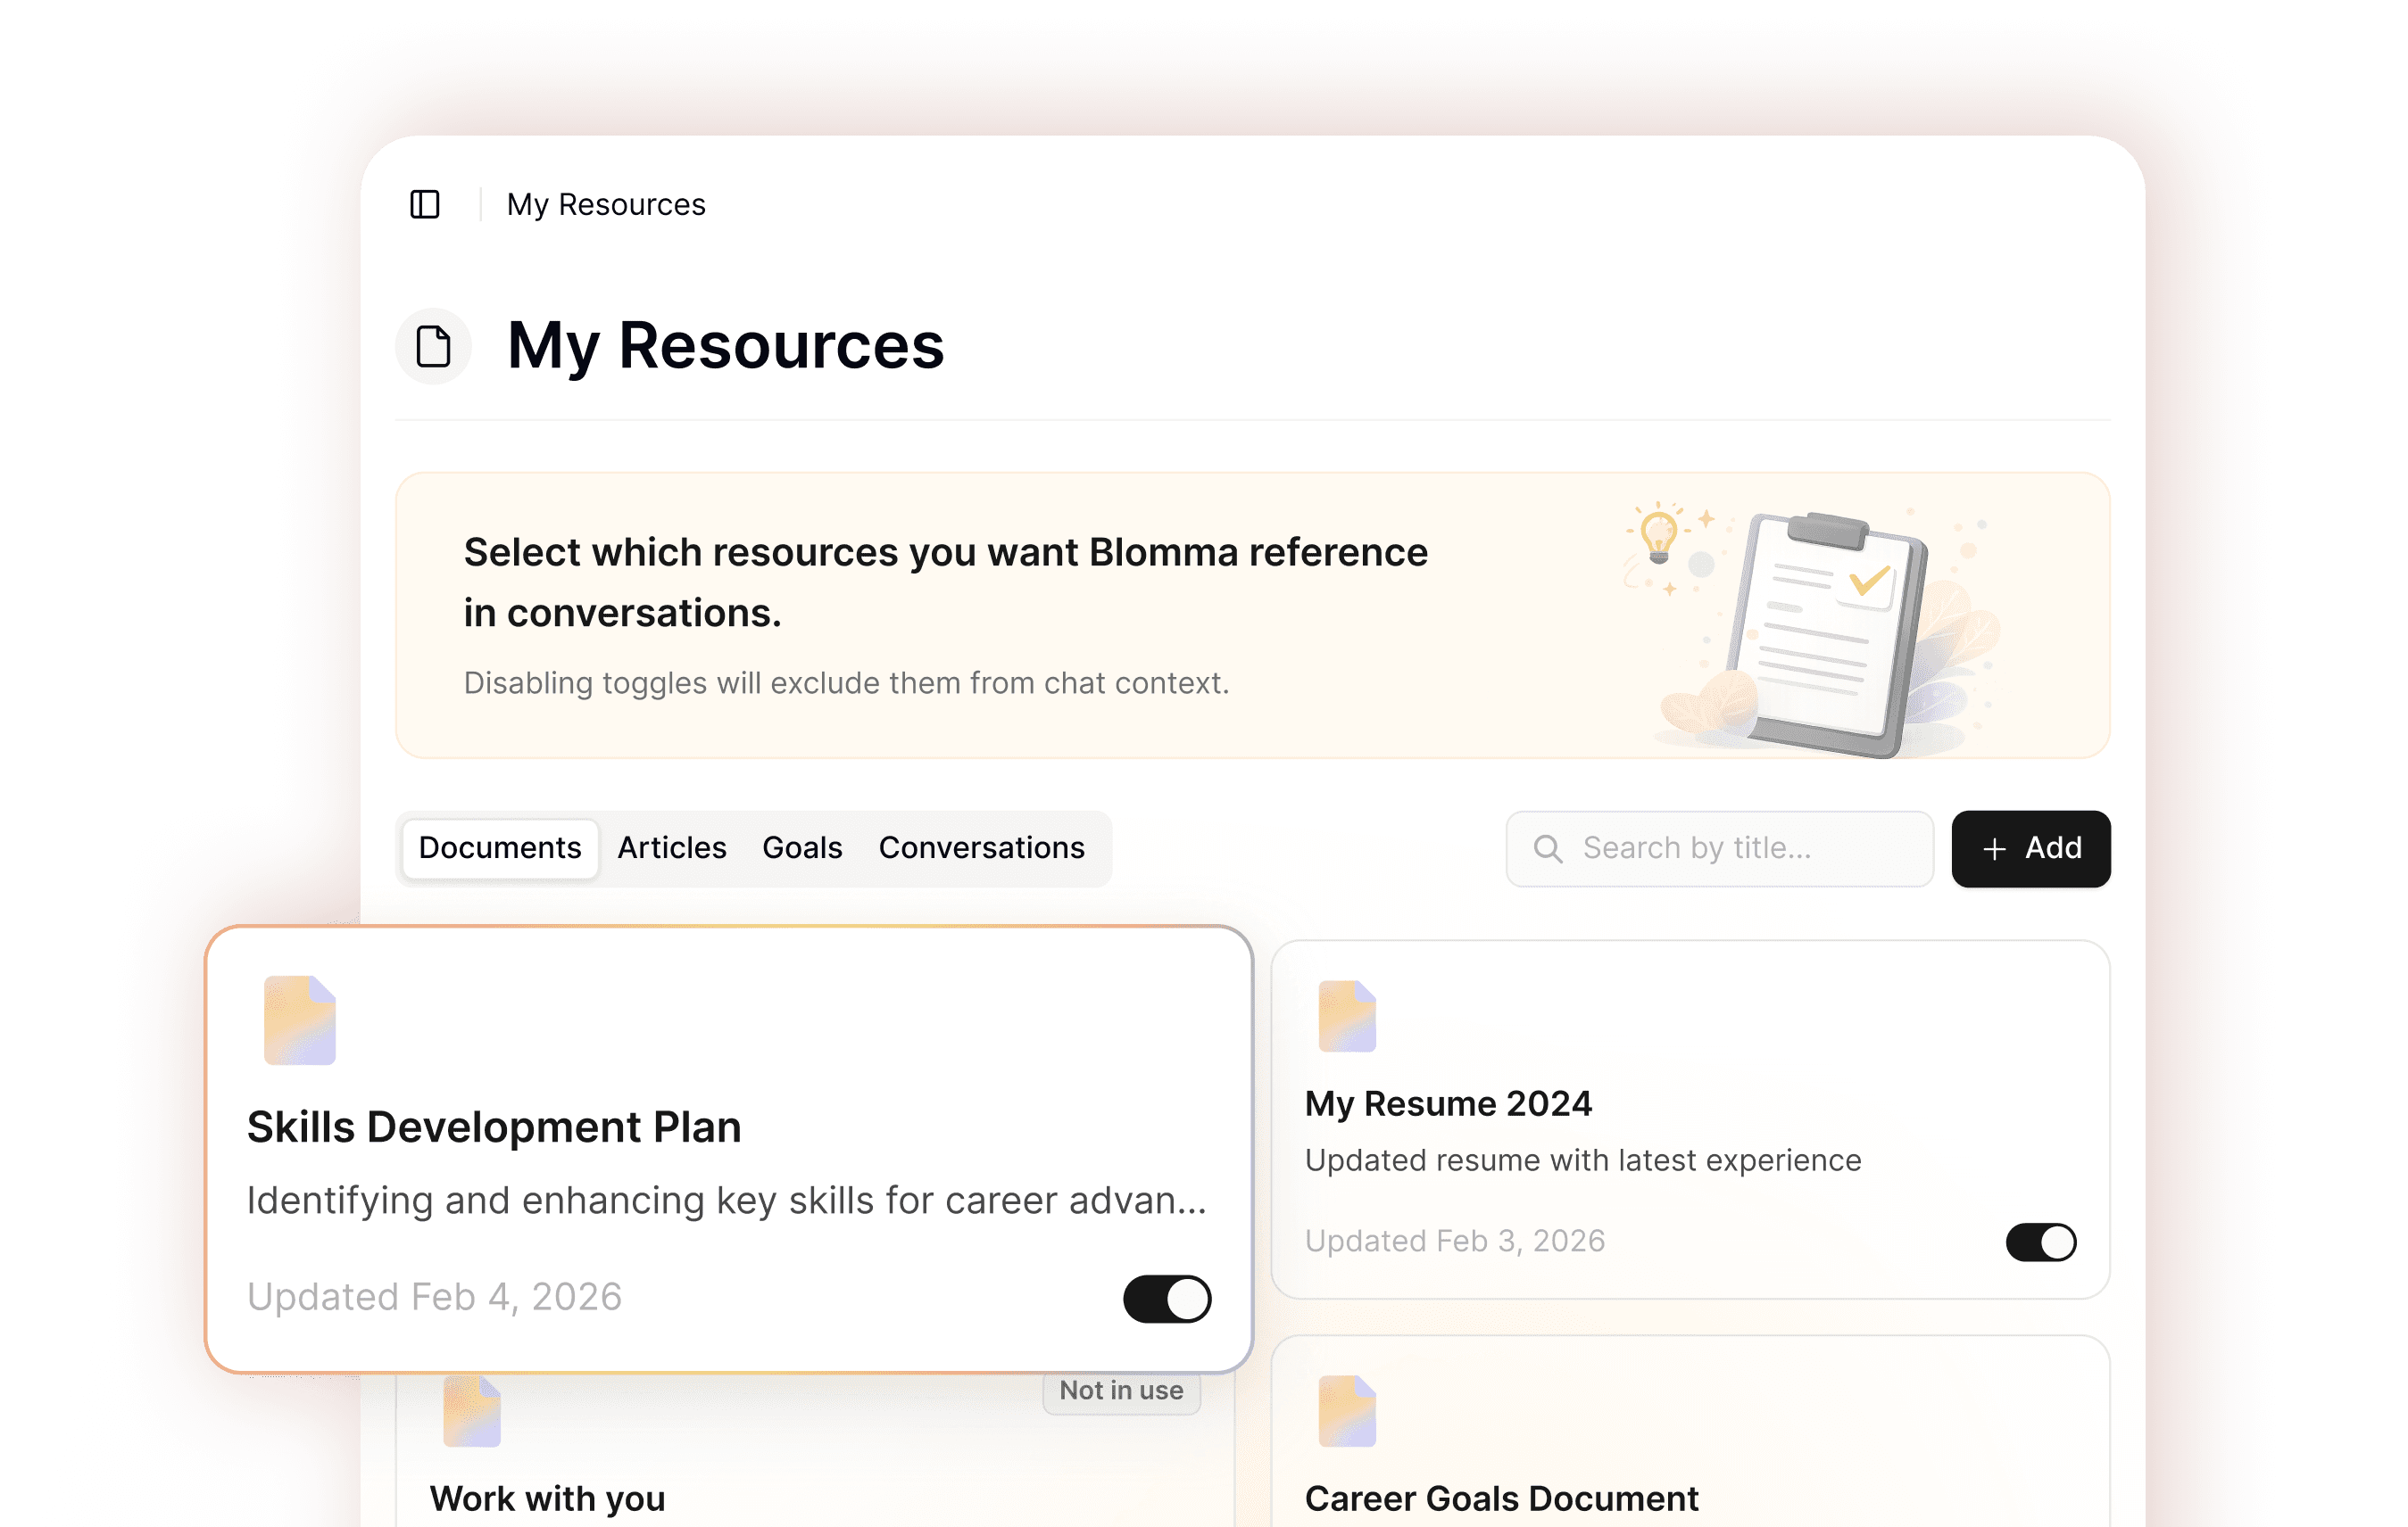
Task: Show the Conversations tab
Action: click(x=980, y=848)
